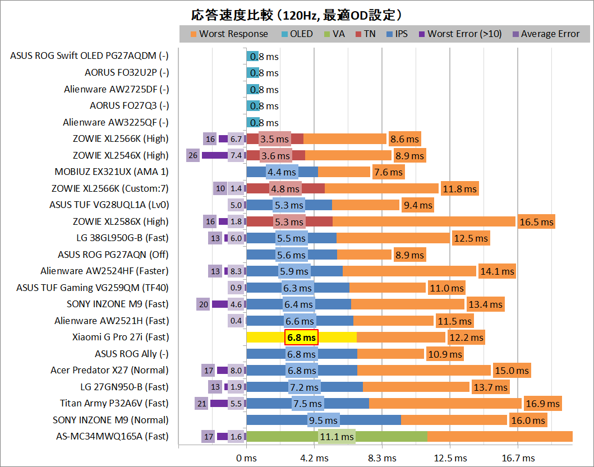The height and width of the screenshot is (467, 594).
Task: Click the Average Error legend swatch
Action: [x=515, y=34]
